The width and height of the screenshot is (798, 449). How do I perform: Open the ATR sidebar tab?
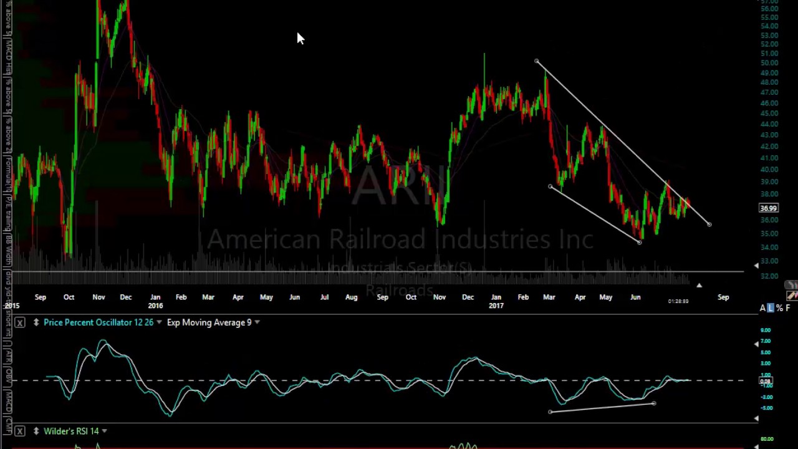point(8,356)
